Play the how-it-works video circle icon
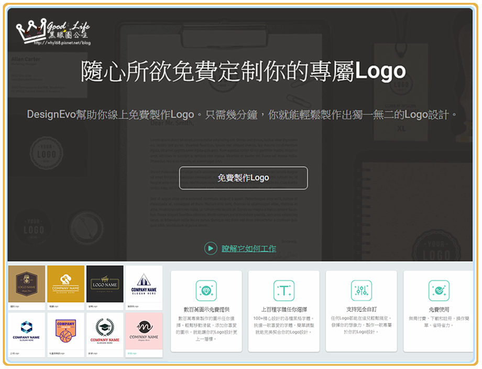 click(211, 248)
